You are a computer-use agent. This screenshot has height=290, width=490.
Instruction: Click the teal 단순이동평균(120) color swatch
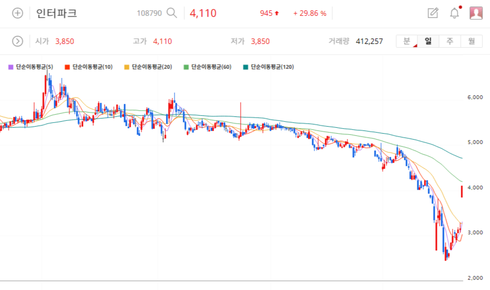click(x=246, y=67)
